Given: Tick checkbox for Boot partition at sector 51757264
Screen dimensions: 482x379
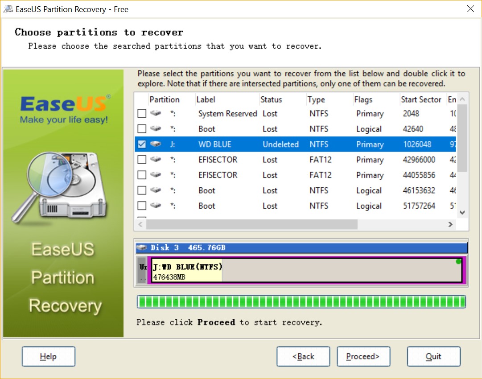Looking at the screenshot, I should point(142,206).
